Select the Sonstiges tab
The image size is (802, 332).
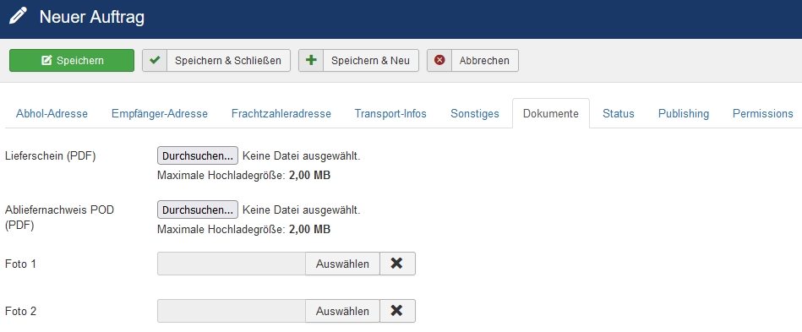click(475, 113)
